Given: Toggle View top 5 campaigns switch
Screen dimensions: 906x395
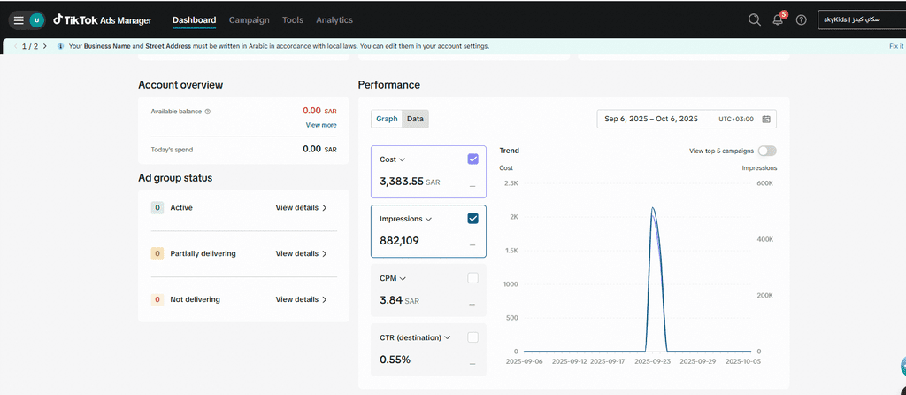Looking at the screenshot, I should tap(766, 151).
